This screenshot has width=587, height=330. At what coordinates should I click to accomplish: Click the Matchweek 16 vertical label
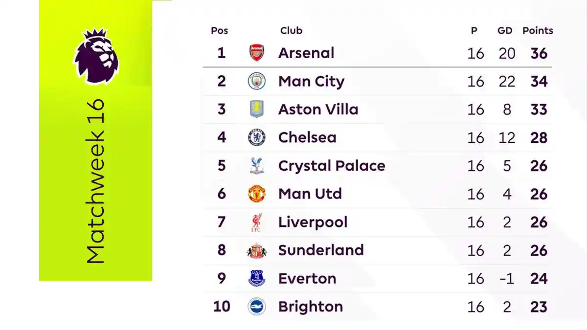[95, 181]
